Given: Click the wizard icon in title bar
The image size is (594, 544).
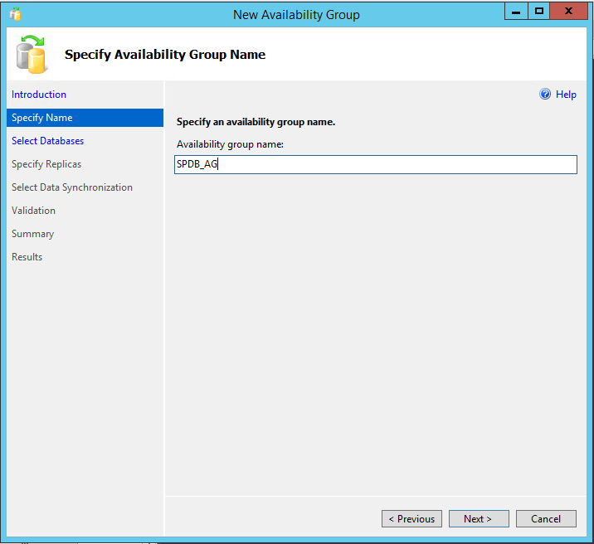Looking at the screenshot, I should coord(15,14).
